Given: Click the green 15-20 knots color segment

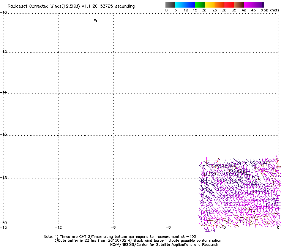Looking at the screenshot, I should (200, 5).
